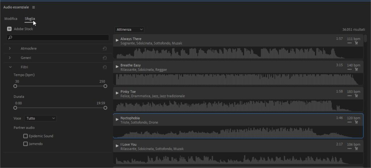Viewport: 371px width, 168px height.
Task: Click the Tempo minimum slider handle
Action: tap(15, 86)
